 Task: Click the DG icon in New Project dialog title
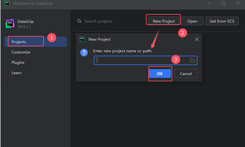tap(82, 39)
